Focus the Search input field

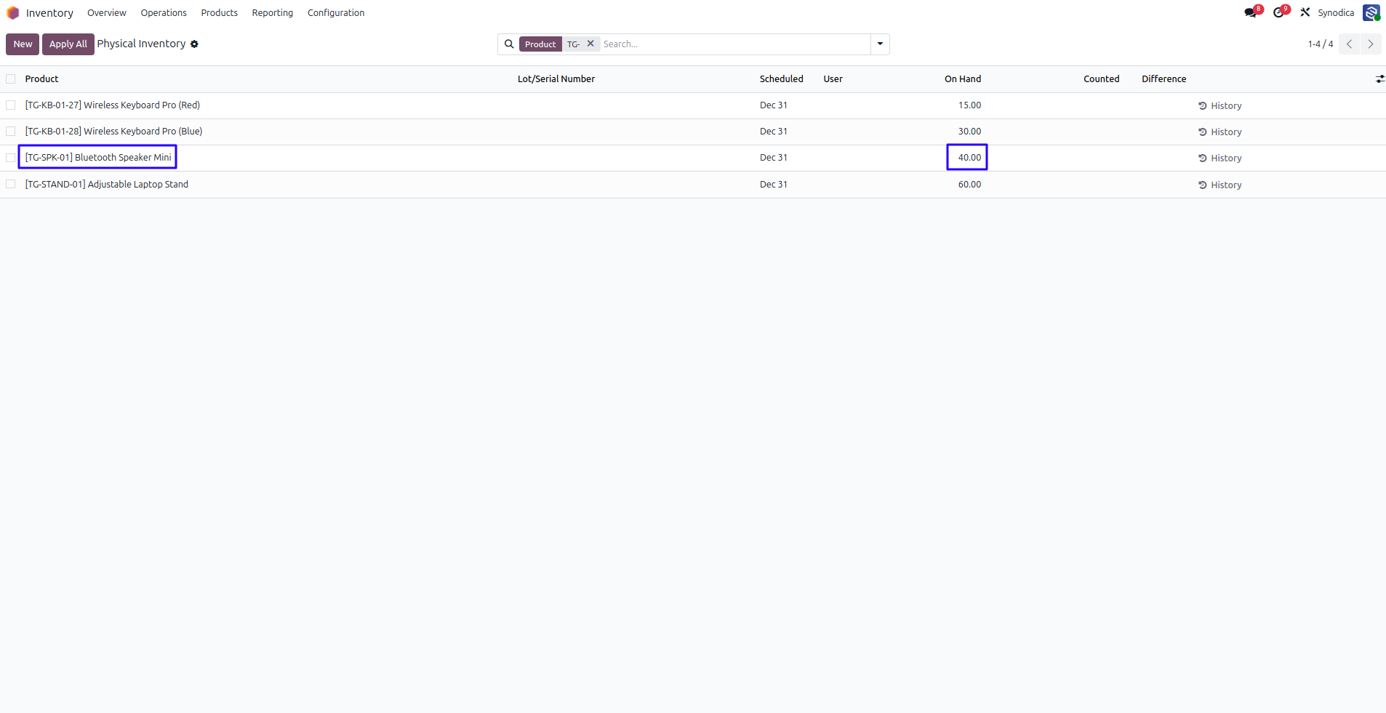tap(734, 44)
